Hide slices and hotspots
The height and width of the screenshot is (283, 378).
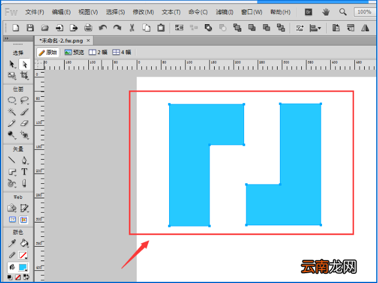click(x=12, y=220)
